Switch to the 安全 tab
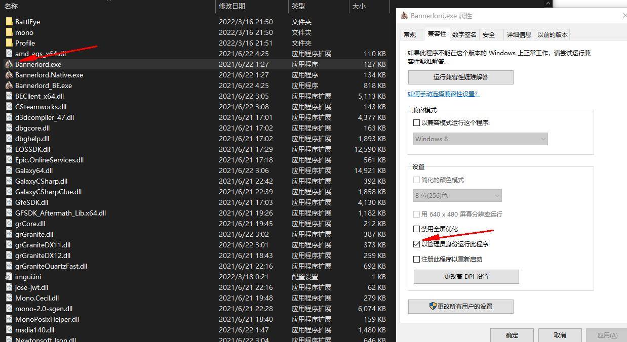 (489, 35)
